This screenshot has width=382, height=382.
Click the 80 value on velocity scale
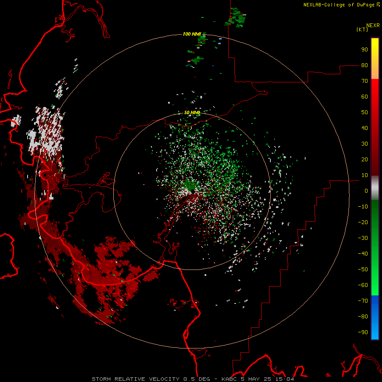click(x=365, y=65)
